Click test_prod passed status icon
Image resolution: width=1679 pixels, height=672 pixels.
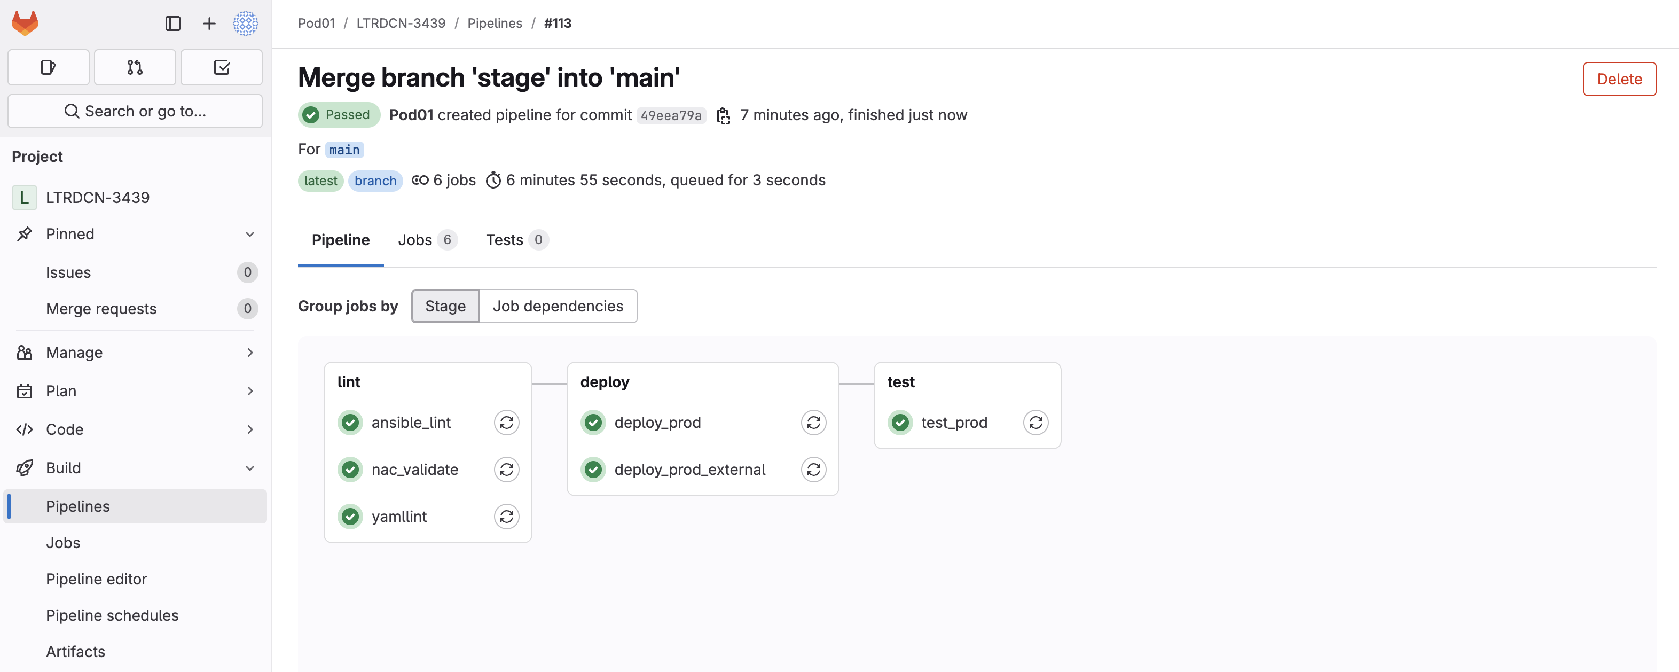pyautogui.click(x=900, y=423)
